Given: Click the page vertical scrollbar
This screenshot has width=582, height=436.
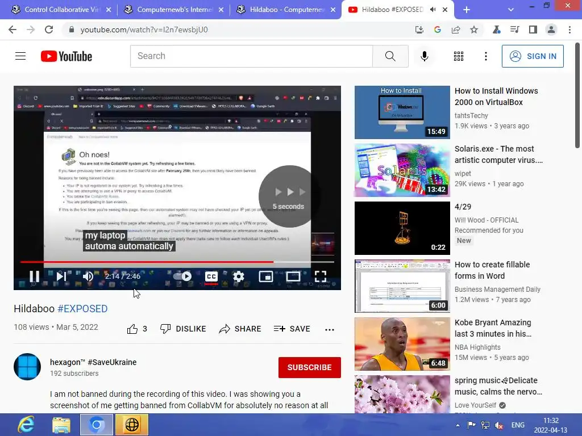Looking at the screenshot, I should tap(577, 95).
